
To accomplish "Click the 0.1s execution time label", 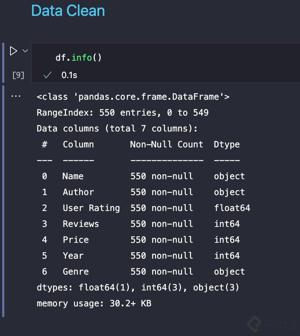I will pyautogui.click(x=69, y=75).
